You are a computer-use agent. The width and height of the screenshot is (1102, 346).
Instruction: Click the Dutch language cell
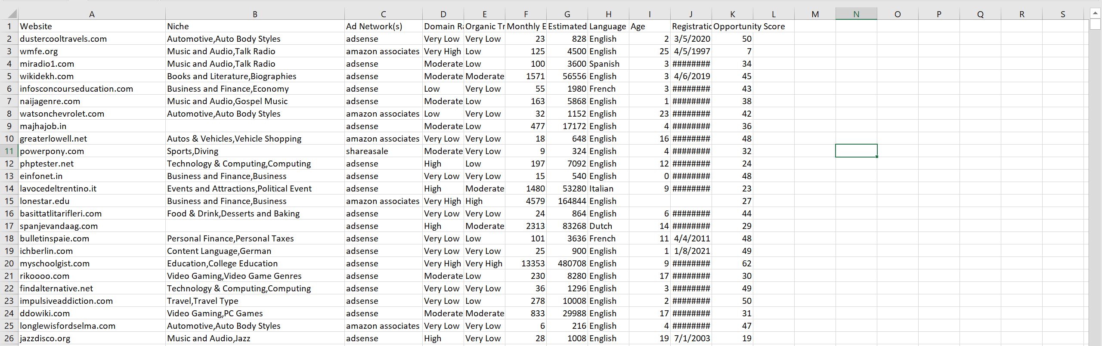[608, 226]
